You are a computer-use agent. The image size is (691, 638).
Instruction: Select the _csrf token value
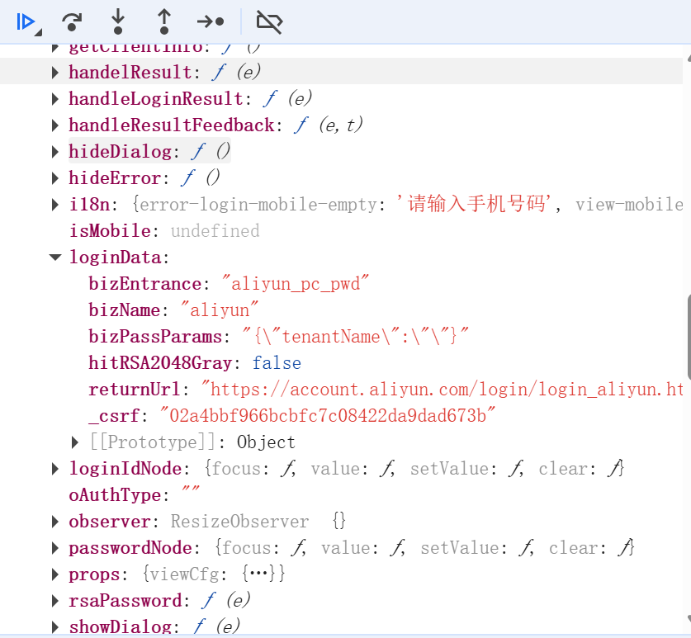pos(327,416)
